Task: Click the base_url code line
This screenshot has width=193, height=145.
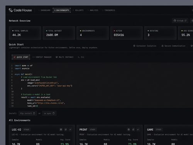Action: coord(46,103)
